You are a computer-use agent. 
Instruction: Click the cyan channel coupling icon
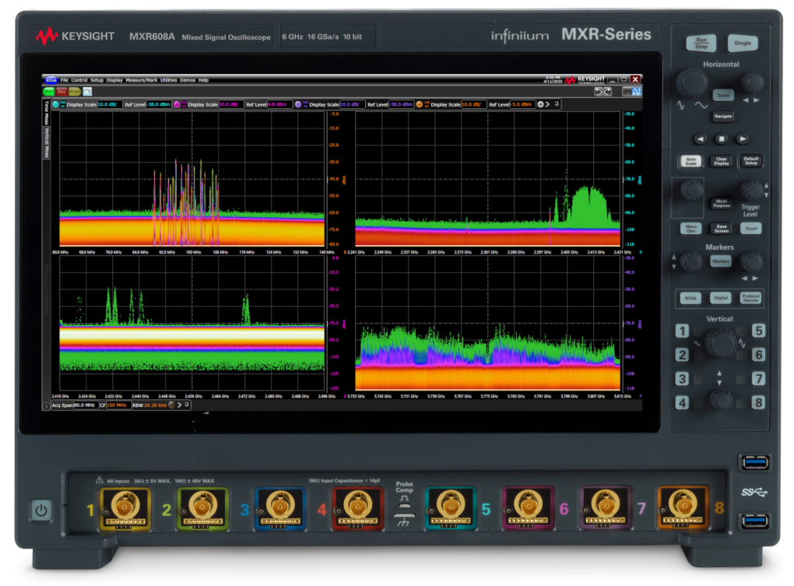pyautogui.click(x=63, y=104)
